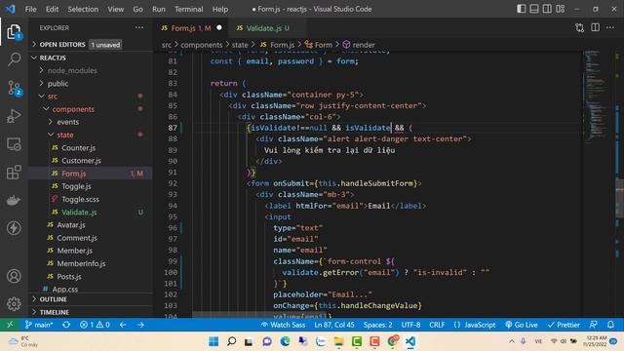Open Toggle.scss in the explorer
Screen dimensions: 624x351
[80, 199]
